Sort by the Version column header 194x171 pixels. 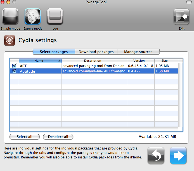[139, 61]
